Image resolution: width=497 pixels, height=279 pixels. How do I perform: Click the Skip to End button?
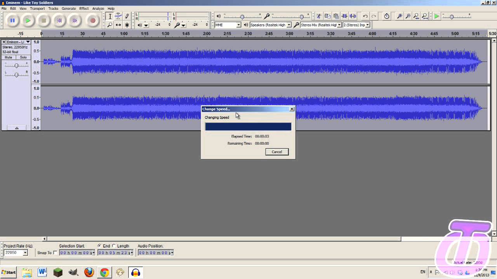[x=75, y=21]
